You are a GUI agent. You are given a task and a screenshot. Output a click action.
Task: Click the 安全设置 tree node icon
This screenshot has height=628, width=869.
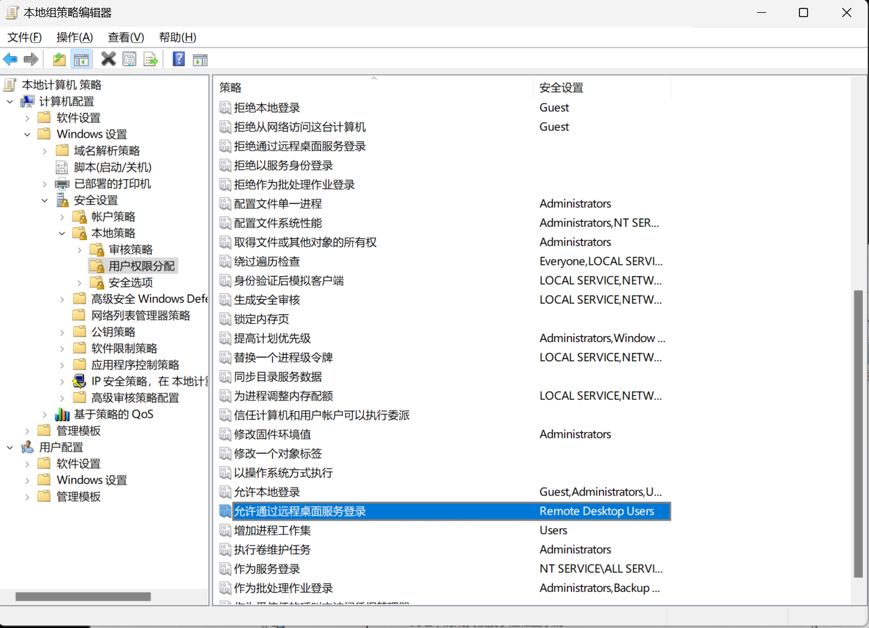click(62, 200)
